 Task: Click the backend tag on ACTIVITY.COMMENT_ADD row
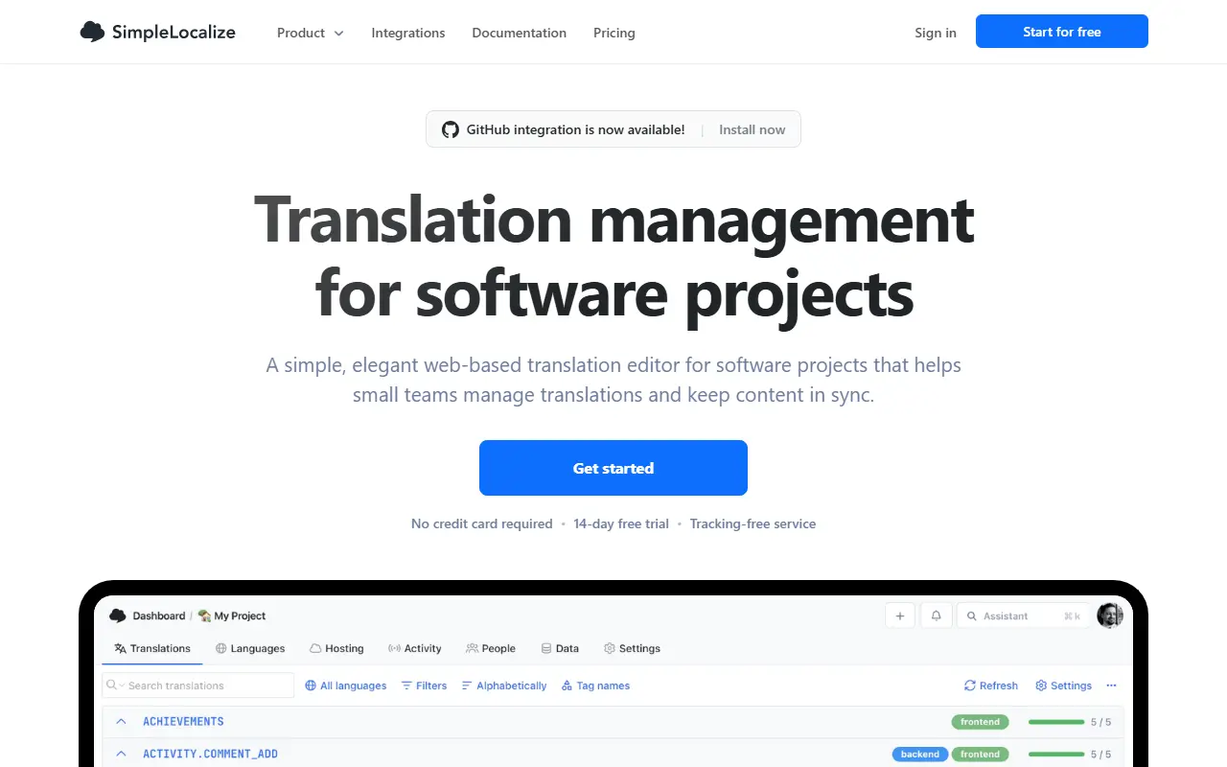pyautogui.click(x=920, y=755)
